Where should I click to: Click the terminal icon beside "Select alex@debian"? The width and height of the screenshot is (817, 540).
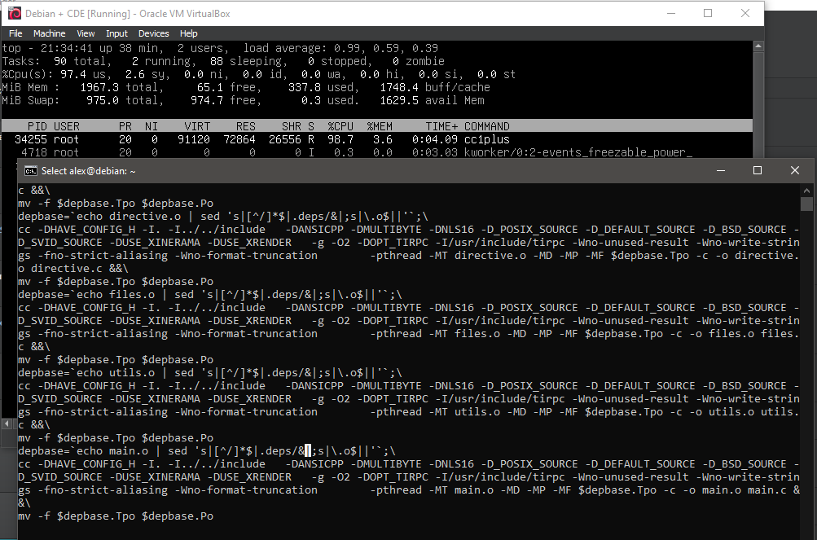pyautogui.click(x=30, y=171)
